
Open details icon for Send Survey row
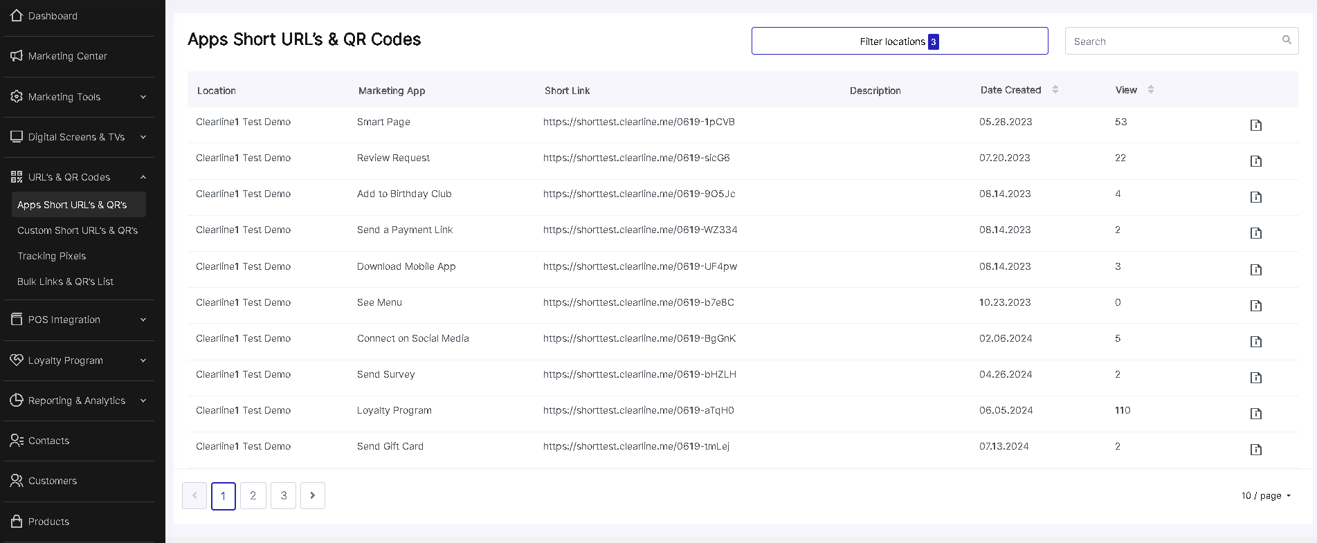(x=1256, y=378)
